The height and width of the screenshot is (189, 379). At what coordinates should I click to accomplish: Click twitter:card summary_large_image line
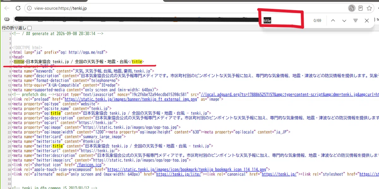(x=69, y=137)
